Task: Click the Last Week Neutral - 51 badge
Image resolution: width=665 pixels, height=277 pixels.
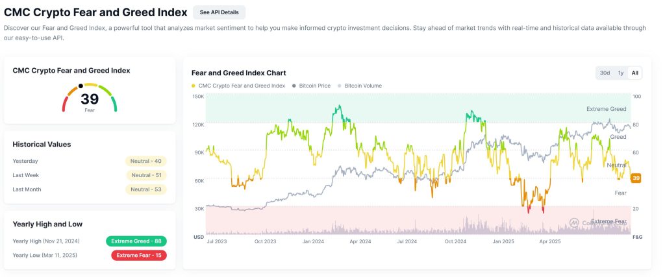Action: tap(146, 175)
